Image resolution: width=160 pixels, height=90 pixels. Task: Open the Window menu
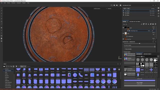(13, 3)
